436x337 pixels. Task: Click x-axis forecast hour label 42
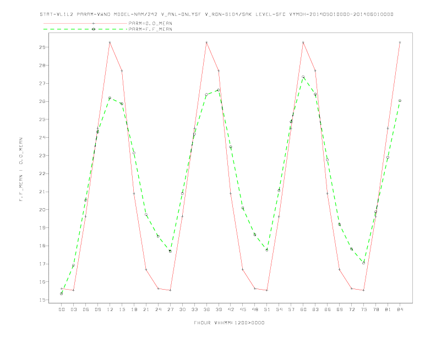click(231, 309)
